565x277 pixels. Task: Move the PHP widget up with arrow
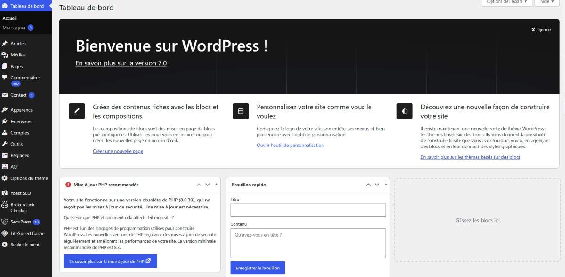(199, 185)
